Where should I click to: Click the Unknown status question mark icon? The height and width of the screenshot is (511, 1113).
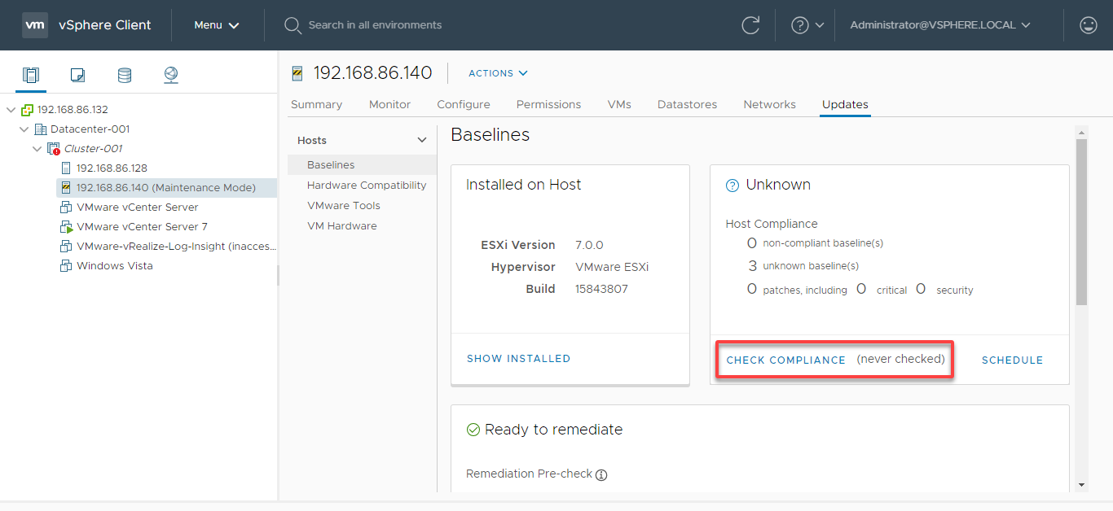732,186
